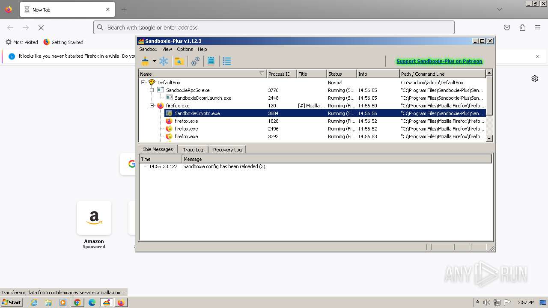
Task: Click process list scrollbar down arrow
Action: click(x=489, y=138)
